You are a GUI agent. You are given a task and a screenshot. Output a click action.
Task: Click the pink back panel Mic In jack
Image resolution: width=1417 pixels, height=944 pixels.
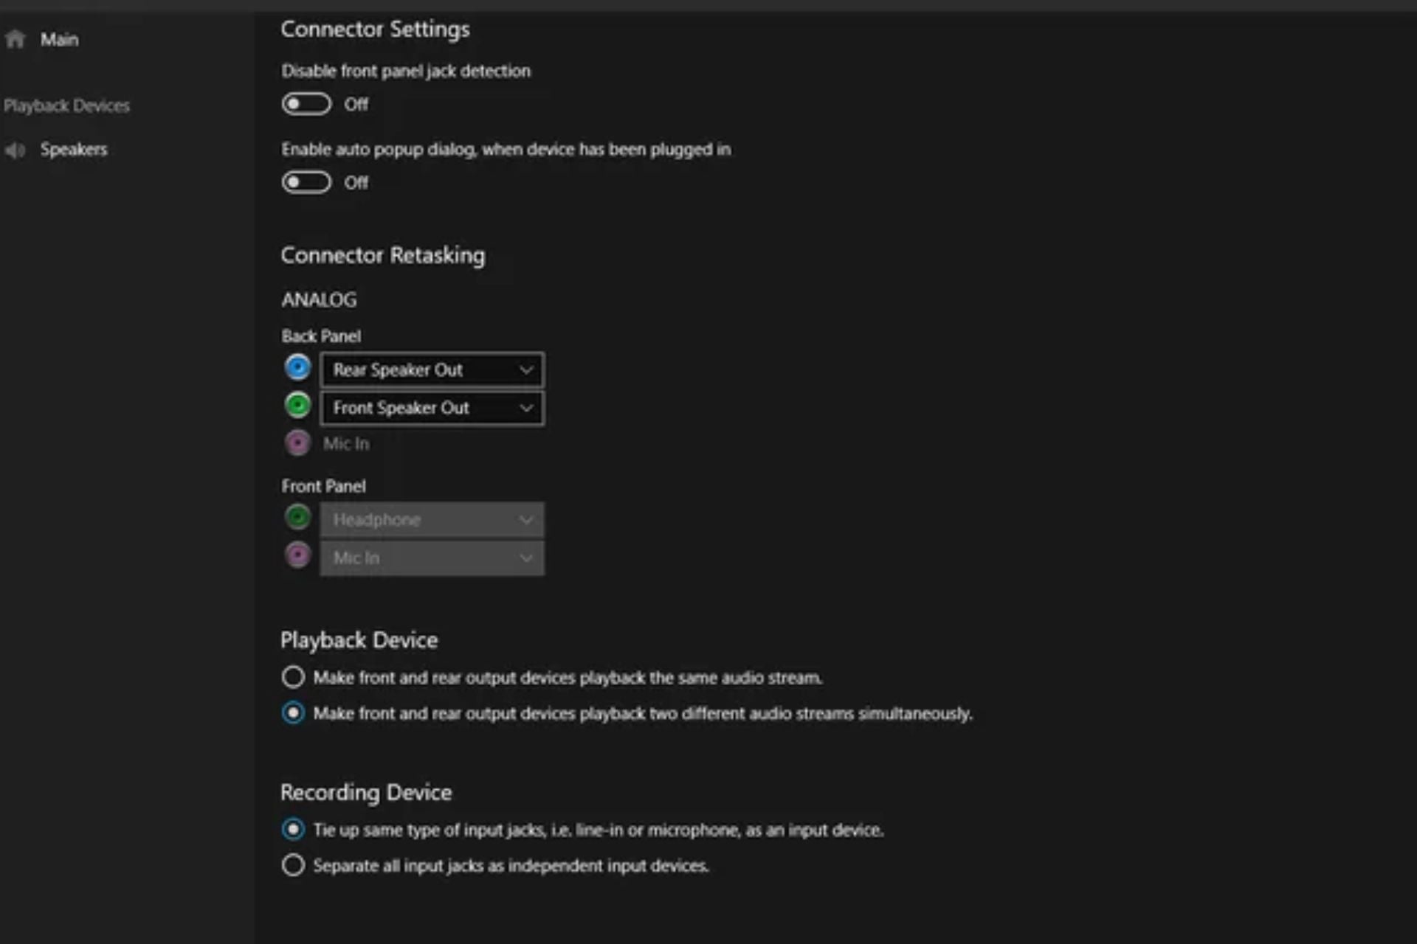tap(297, 443)
